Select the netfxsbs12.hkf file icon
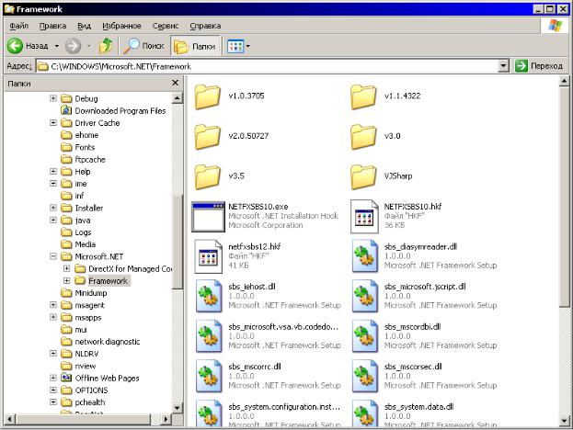Viewport: 573px width, 430px height. [208, 256]
